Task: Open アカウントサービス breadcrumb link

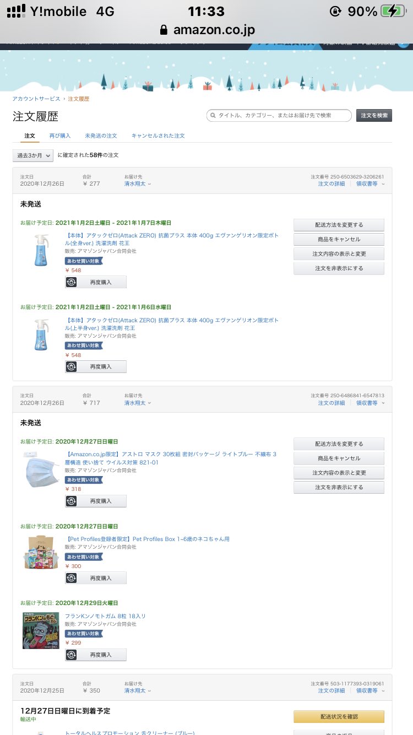Action: pos(36,99)
